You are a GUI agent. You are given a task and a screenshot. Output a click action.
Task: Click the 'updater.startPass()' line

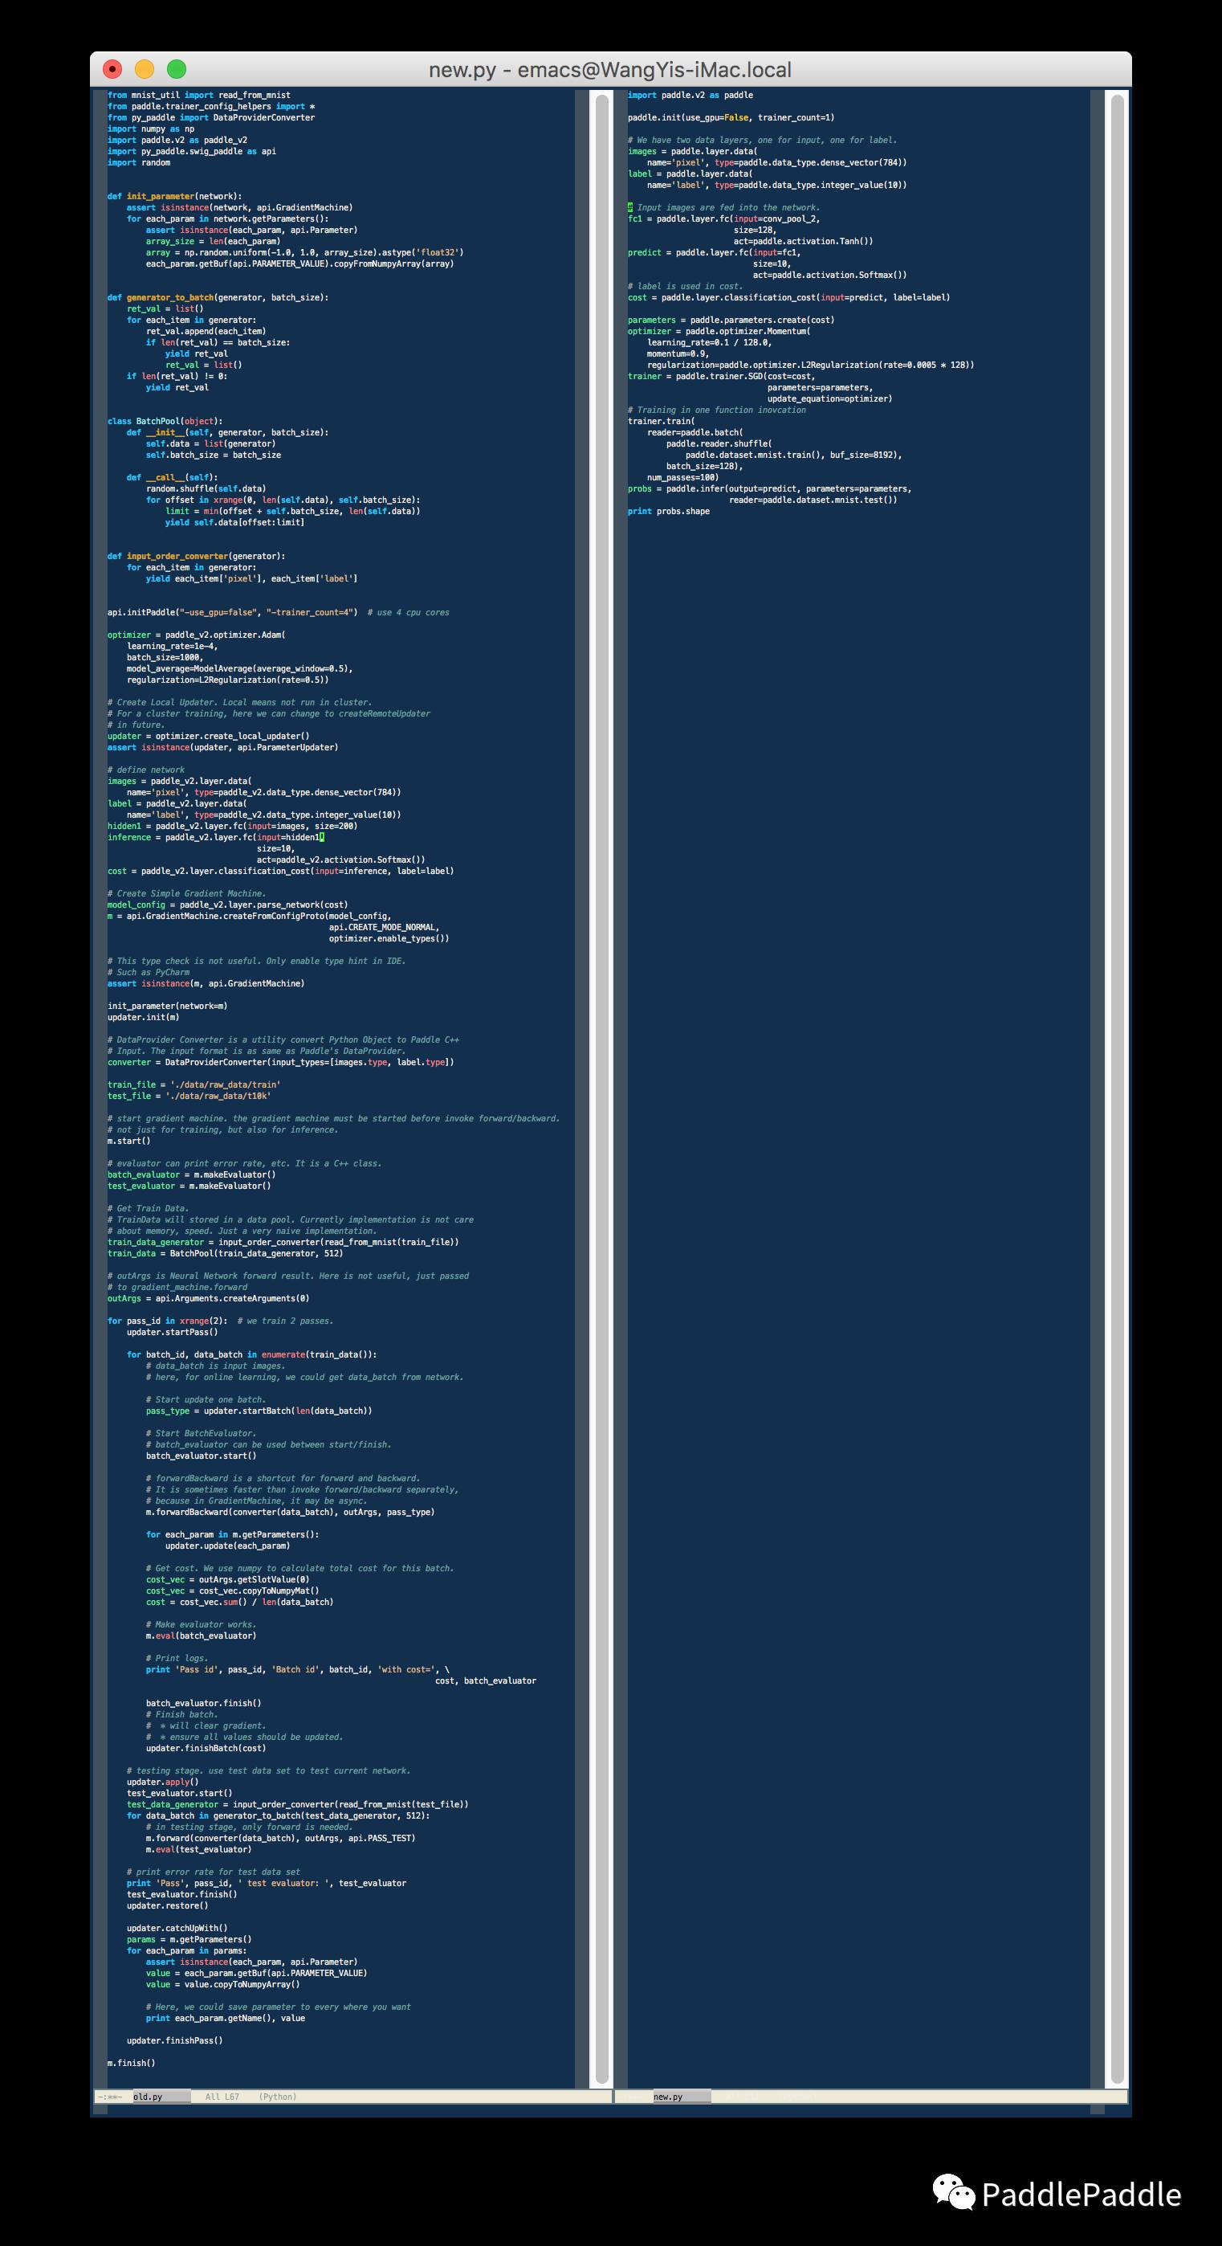pyautogui.click(x=172, y=1332)
